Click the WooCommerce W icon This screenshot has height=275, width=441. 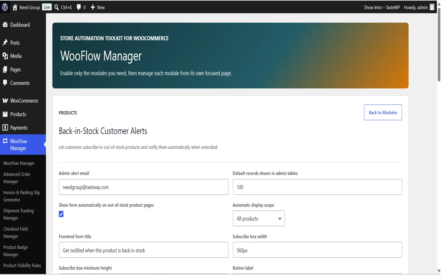[x=5, y=101]
